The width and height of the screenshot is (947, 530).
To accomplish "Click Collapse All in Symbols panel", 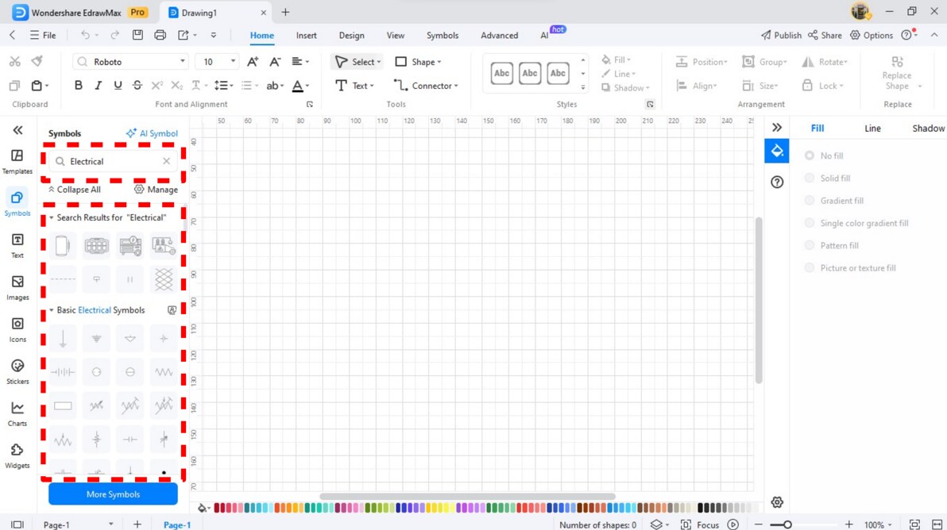I will tap(75, 190).
